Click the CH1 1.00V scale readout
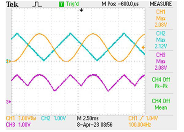The height and width of the screenshot is (132, 184). pyautogui.click(x=21, y=118)
